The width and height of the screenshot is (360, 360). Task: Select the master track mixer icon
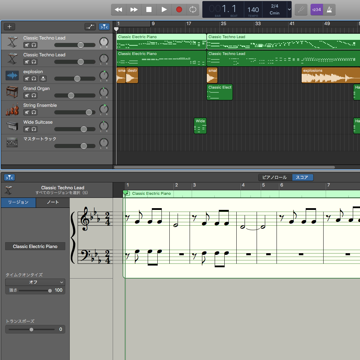12,142
